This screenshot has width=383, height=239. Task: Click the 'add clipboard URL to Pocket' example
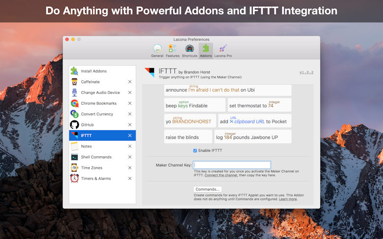pyautogui.click(x=255, y=120)
